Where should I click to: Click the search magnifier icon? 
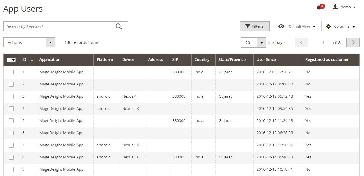[x=119, y=26]
